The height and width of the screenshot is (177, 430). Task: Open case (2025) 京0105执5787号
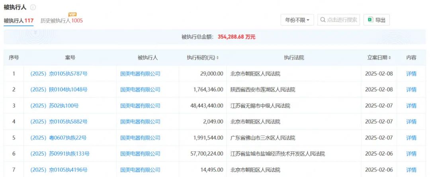pos(59,74)
